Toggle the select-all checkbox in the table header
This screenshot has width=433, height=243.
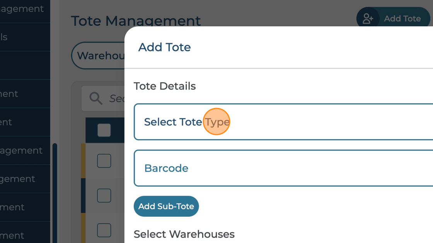tap(104, 130)
